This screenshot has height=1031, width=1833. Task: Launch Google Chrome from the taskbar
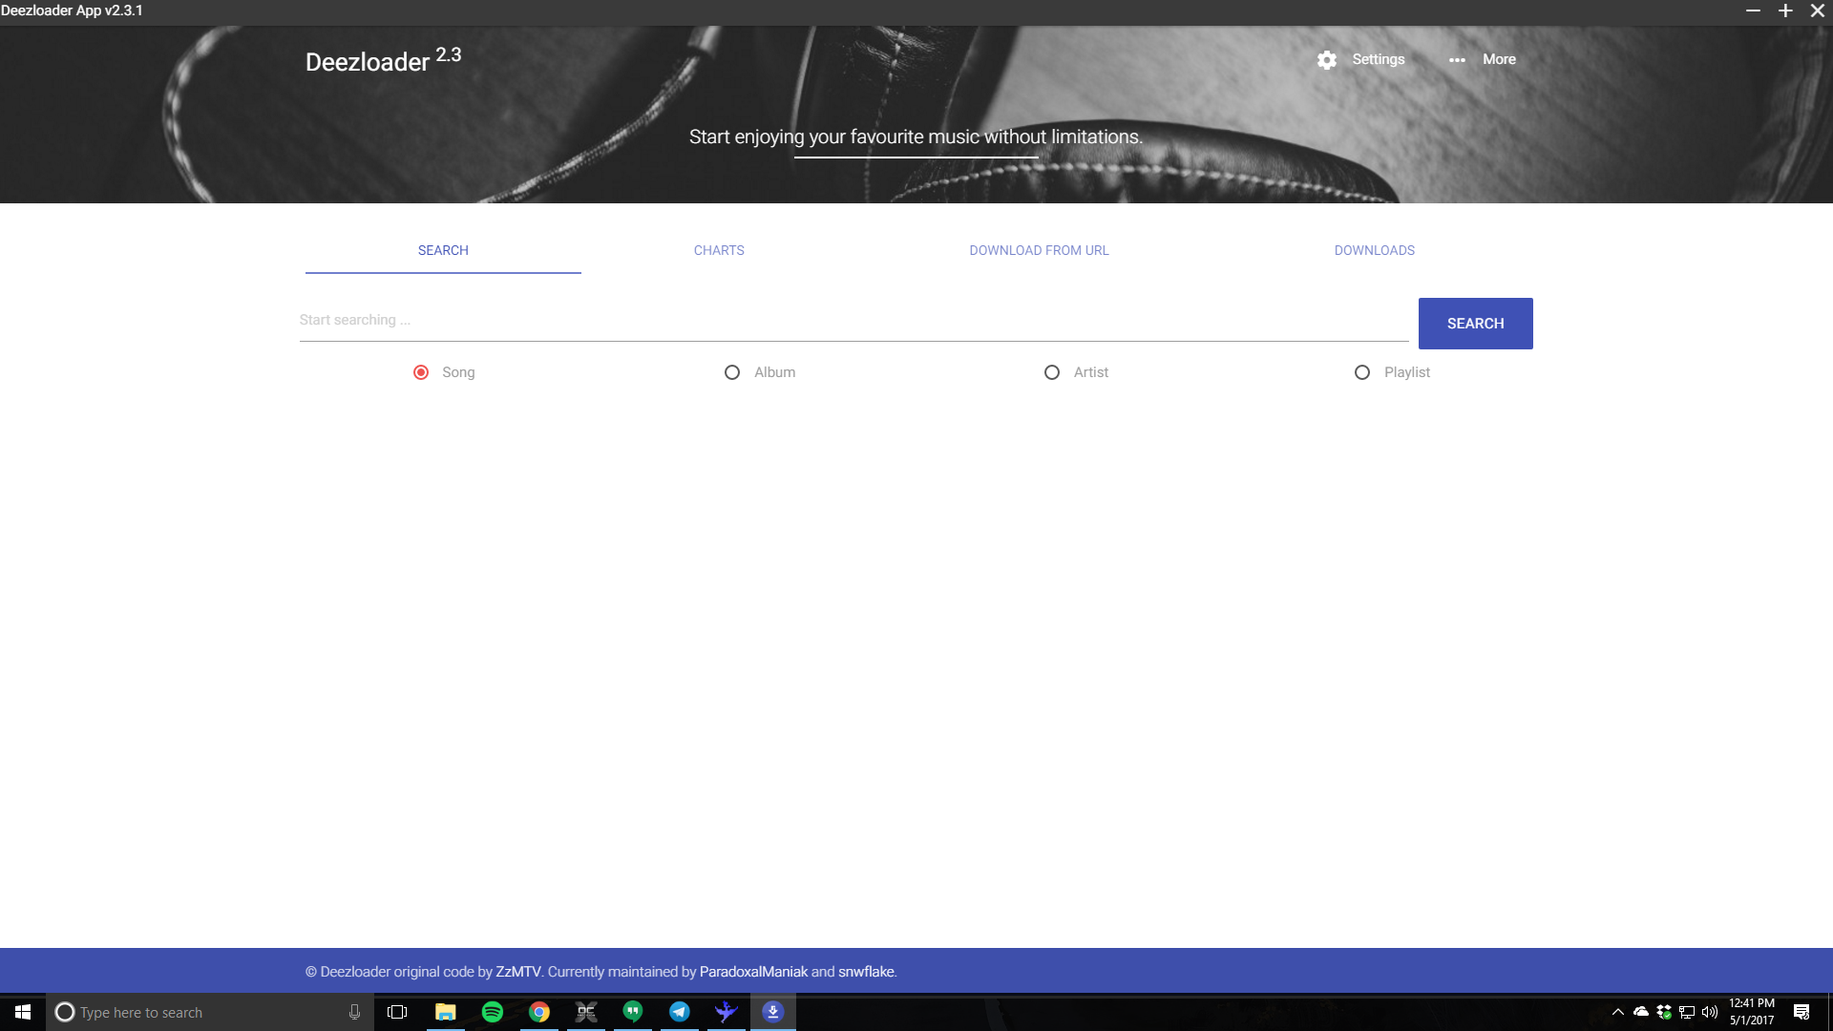[539, 1012]
